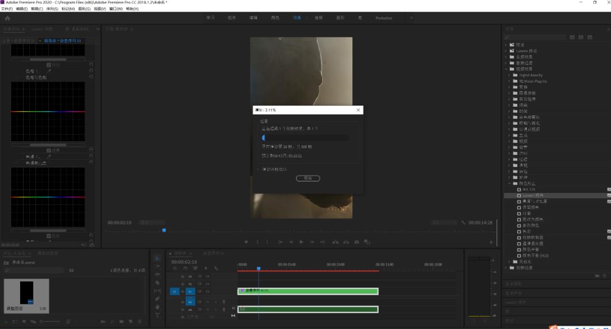Screen dimensions: 611x329
Task: Toggle V1 track eye visibility
Action: [x=207, y=291]
